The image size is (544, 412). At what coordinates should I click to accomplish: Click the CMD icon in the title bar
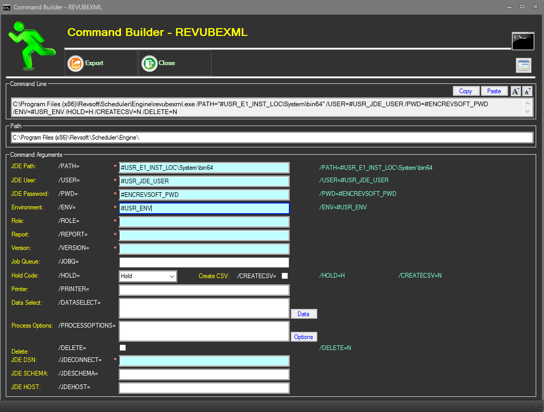coord(7,7)
